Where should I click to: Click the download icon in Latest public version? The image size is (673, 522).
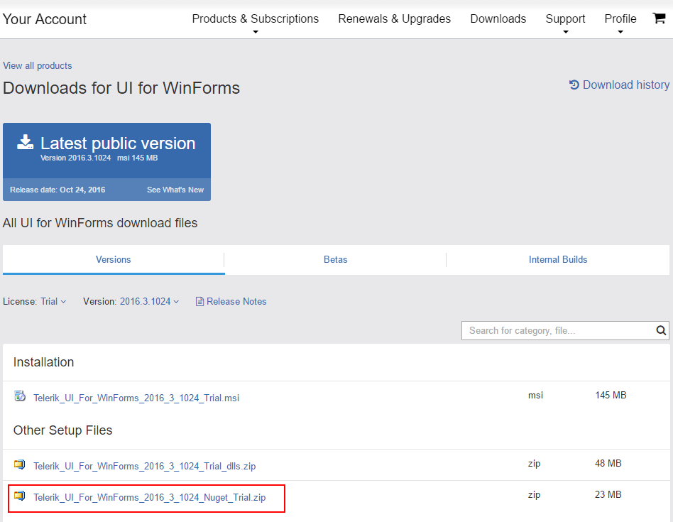coord(26,142)
